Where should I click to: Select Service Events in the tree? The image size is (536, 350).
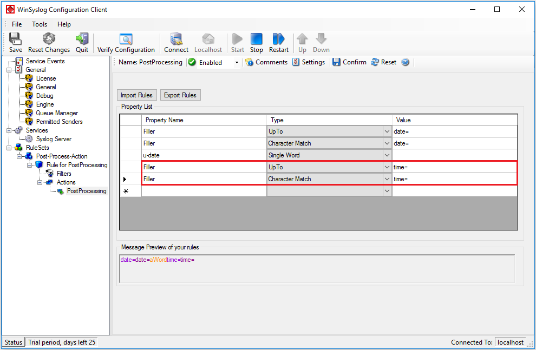pyautogui.click(x=45, y=61)
